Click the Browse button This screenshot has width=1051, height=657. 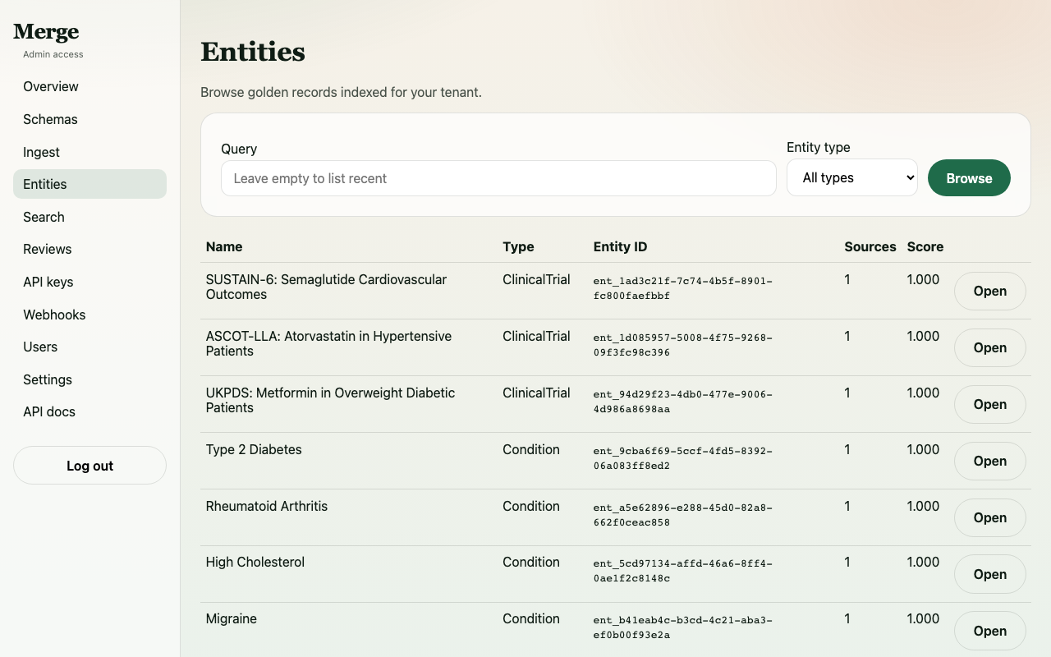[969, 178]
